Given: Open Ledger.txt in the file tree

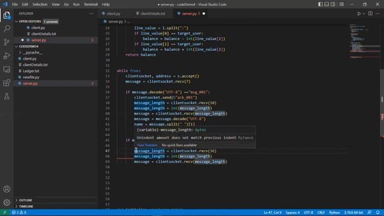Looking at the screenshot, I should [31, 71].
